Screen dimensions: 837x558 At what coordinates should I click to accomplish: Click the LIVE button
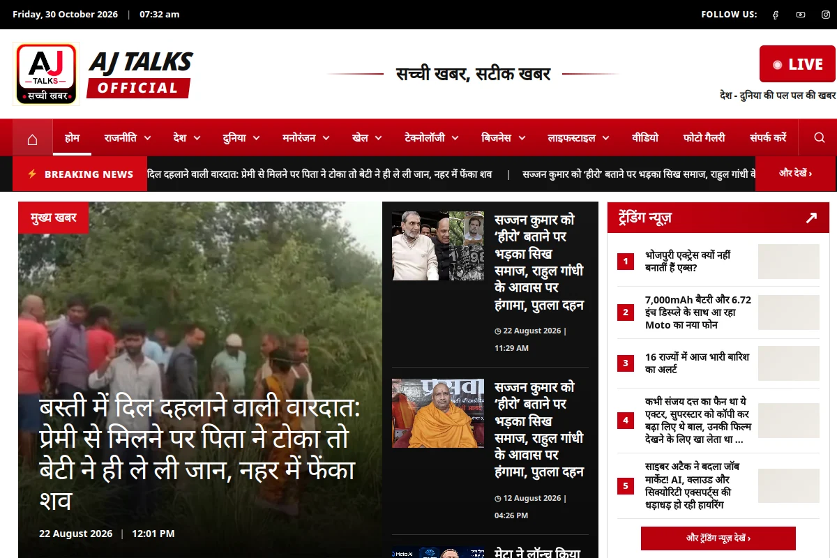[797, 64]
